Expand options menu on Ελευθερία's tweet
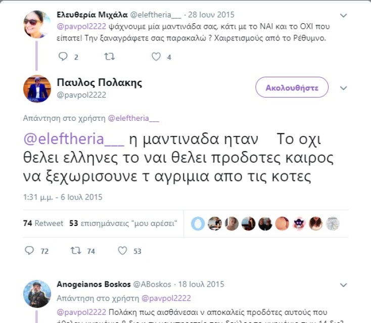Viewport: 371px width, 323px height. click(x=344, y=15)
